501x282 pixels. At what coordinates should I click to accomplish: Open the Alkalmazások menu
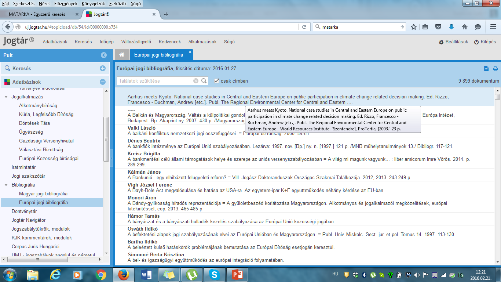202,42
